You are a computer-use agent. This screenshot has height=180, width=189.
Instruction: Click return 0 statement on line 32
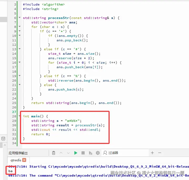click(40, 134)
